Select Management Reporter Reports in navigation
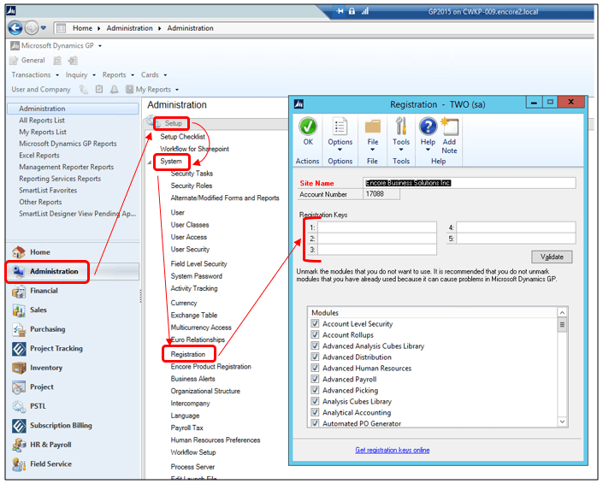Screen dimensions: 603x484 [x=67, y=167]
